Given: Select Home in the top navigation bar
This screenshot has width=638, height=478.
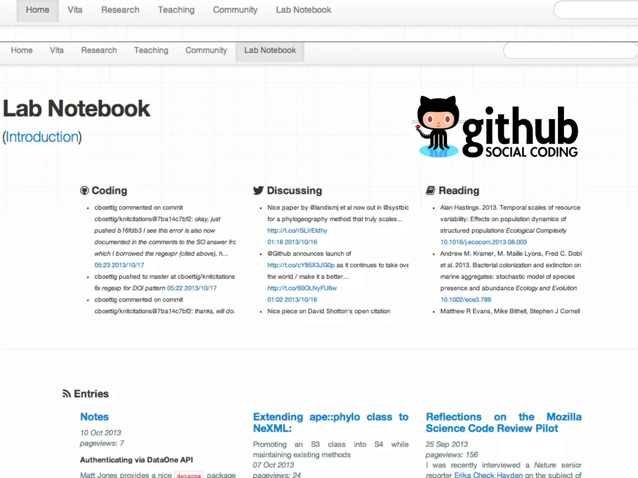Looking at the screenshot, I should tap(37, 10).
